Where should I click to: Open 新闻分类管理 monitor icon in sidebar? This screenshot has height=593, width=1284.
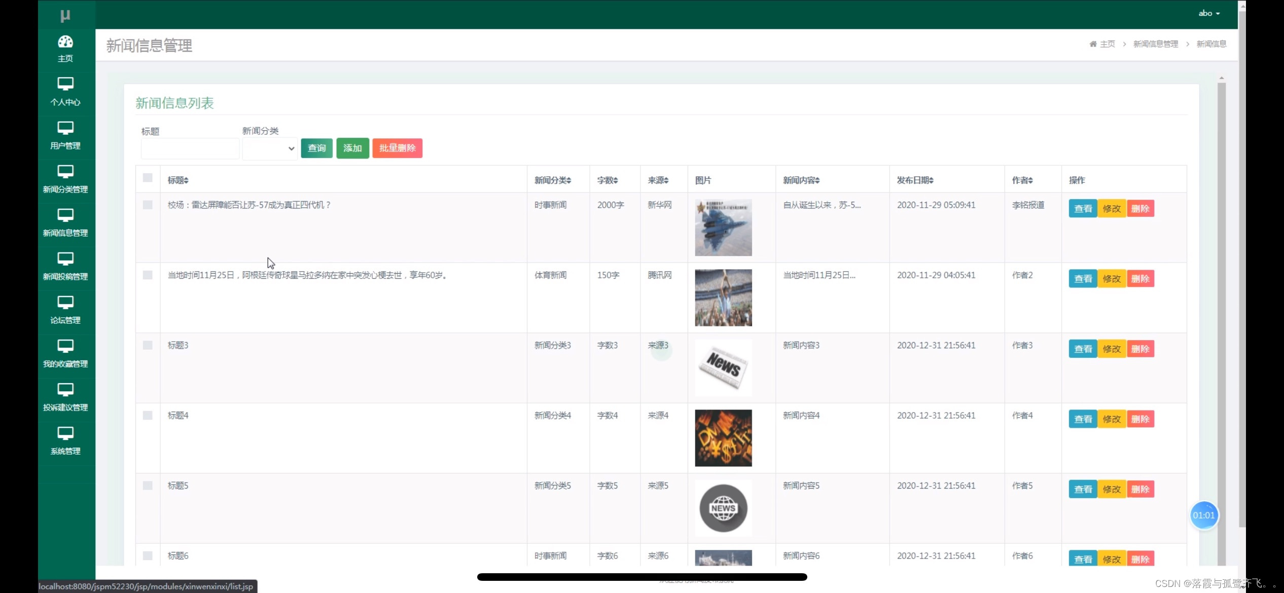[x=65, y=171]
